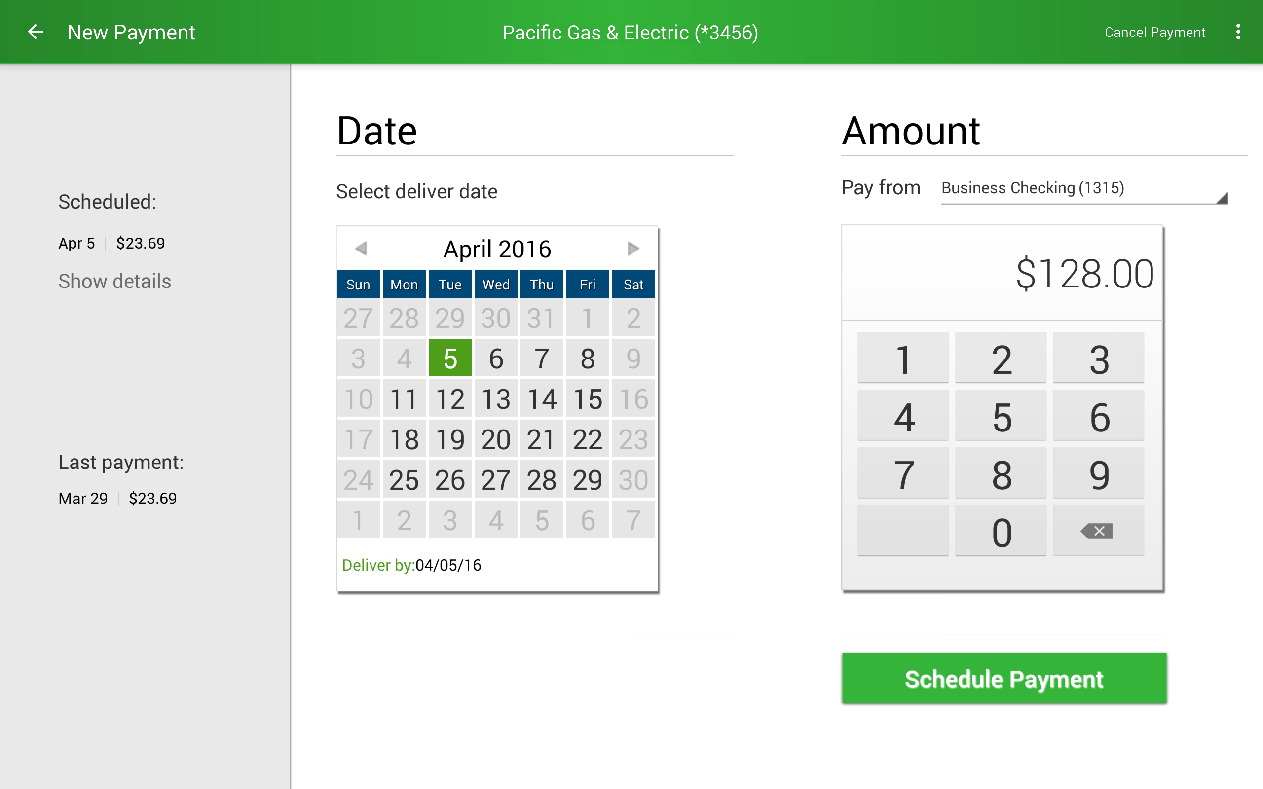Select April 15 on the calendar
The height and width of the screenshot is (789, 1263).
[588, 399]
